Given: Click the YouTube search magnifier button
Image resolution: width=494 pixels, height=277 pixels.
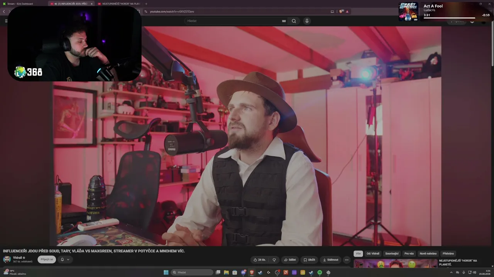Looking at the screenshot, I should 294,21.
